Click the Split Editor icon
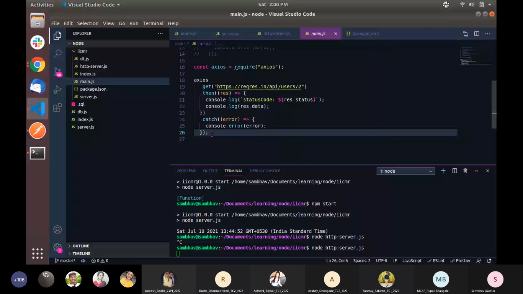The height and width of the screenshot is (294, 523). tap(477, 34)
